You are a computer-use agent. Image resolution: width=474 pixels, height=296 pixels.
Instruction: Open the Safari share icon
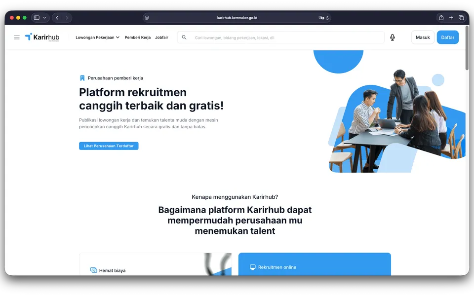[x=441, y=18]
